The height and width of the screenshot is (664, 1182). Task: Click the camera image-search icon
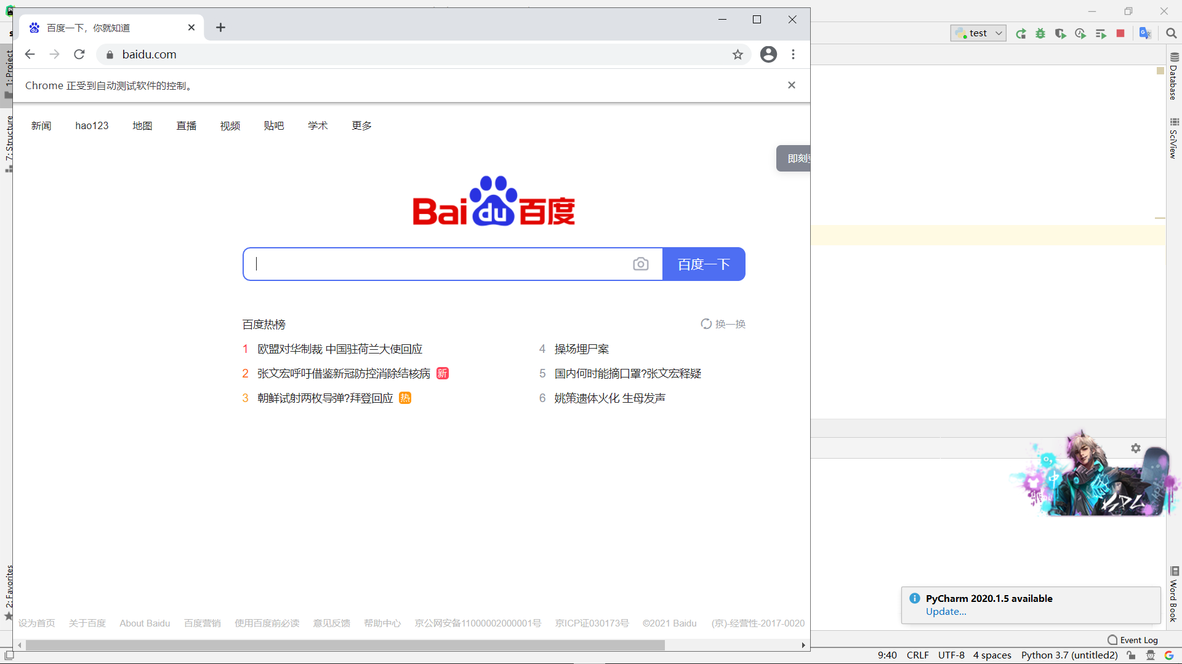pyautogui.click(x=640, y=264)
